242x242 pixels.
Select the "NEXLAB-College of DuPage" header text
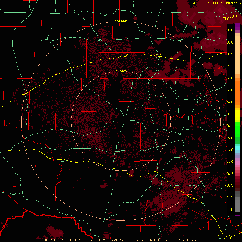(215, 3)
